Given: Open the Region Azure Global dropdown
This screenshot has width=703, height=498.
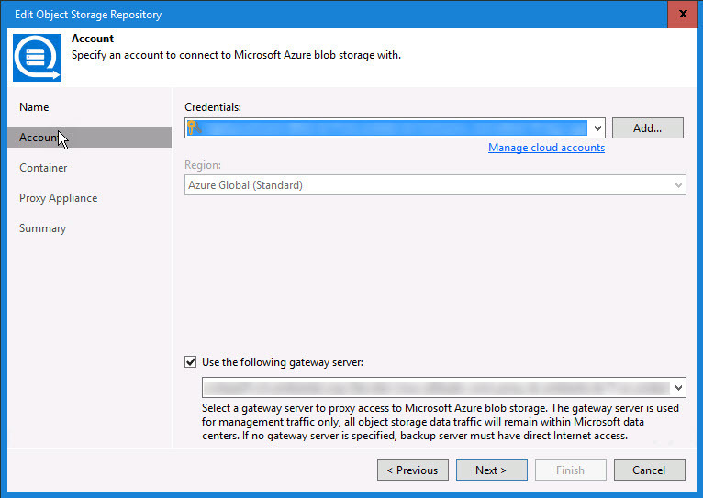Looking at the screenshot, I should (x=435, y=185).
